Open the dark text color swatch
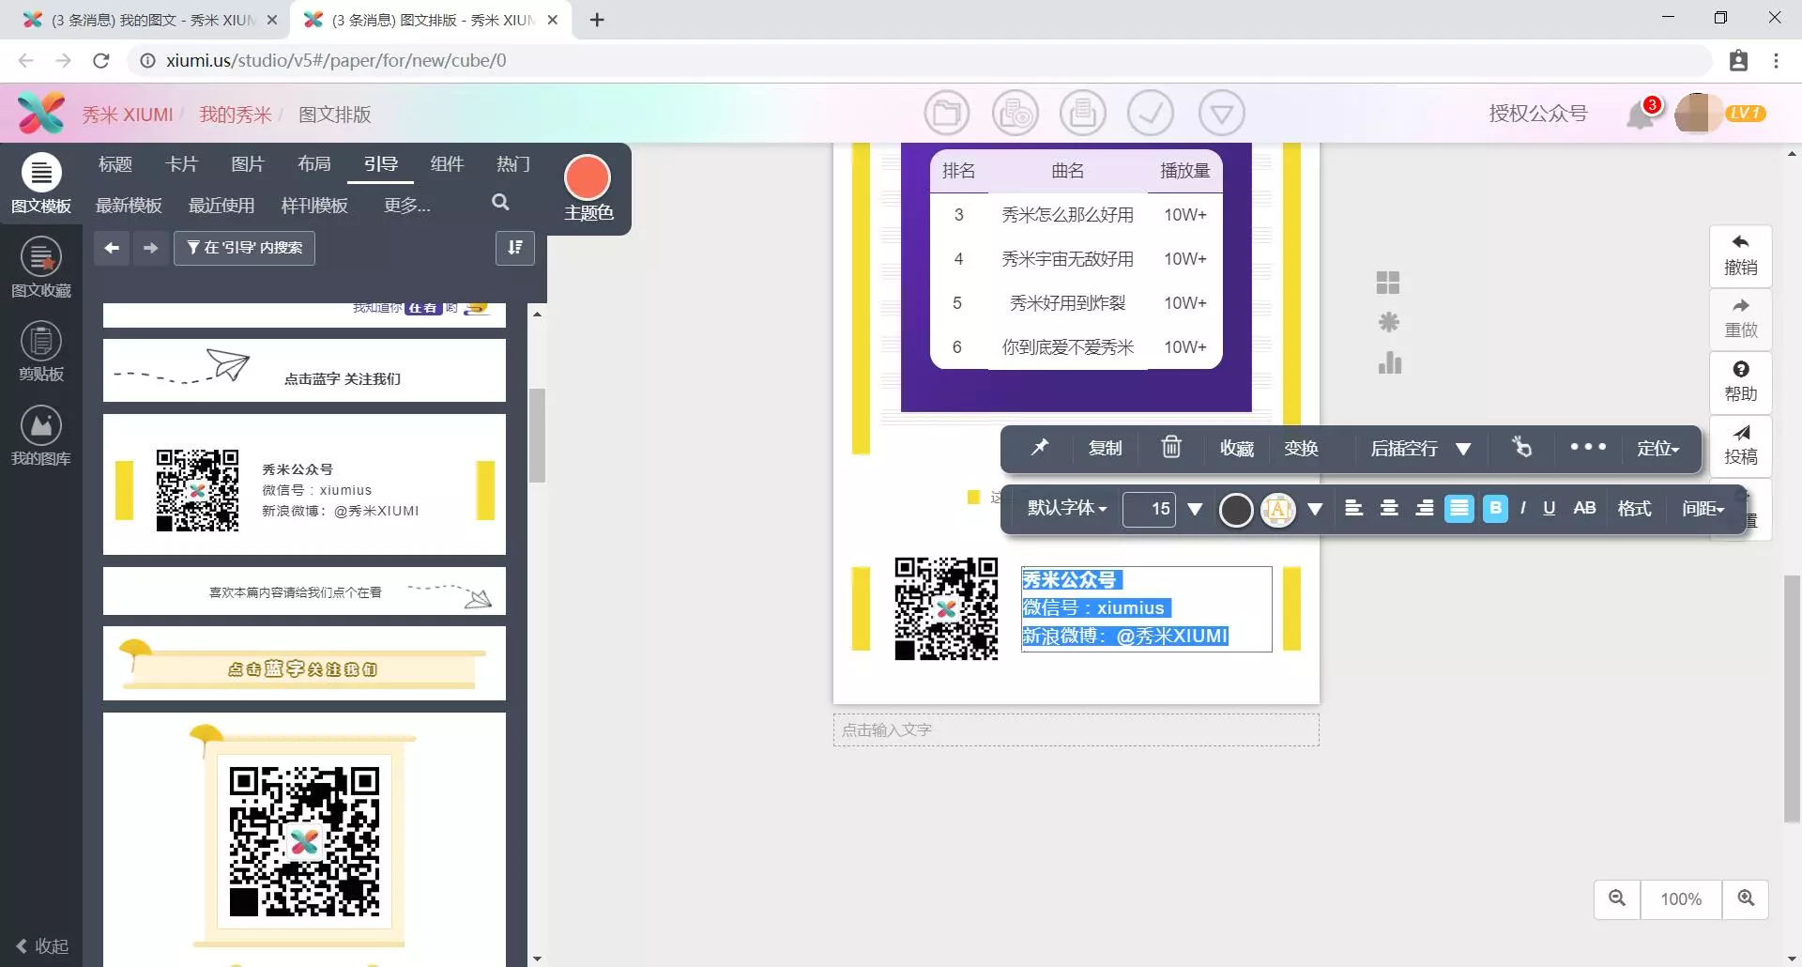1802x967 pixels. [x=1236, y=509]
